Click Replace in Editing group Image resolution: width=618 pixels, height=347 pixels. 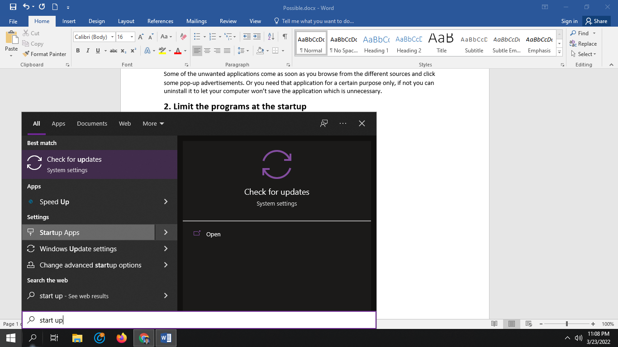[x=583, y=44]
